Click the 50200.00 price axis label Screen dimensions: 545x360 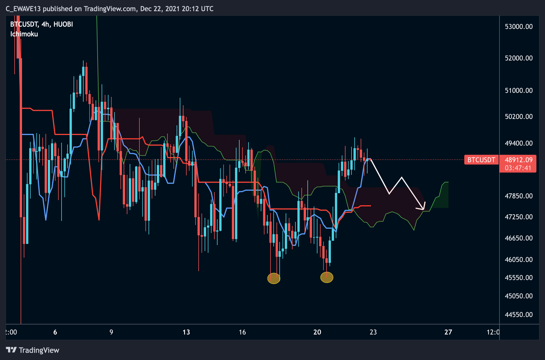pos(519,117)
